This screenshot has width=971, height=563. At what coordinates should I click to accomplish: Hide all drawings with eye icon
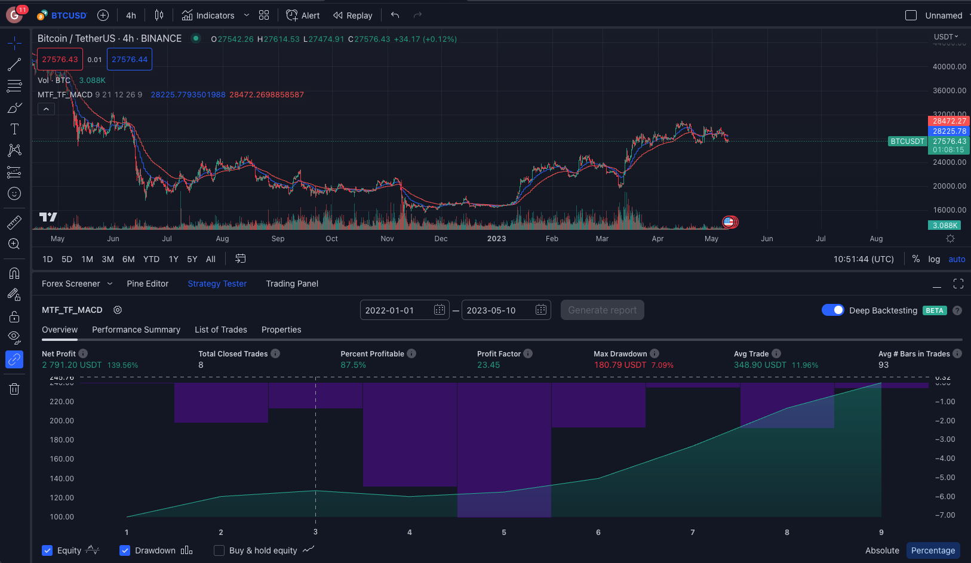14,338
